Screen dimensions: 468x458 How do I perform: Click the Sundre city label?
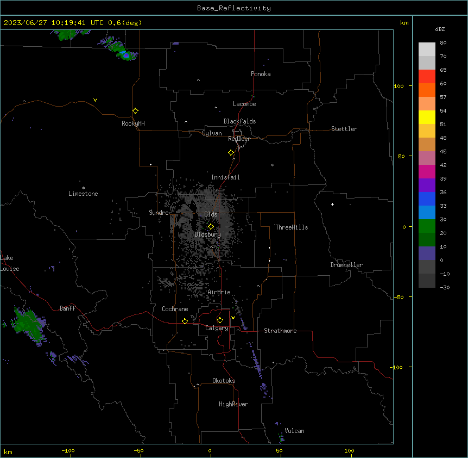point(159,213)
